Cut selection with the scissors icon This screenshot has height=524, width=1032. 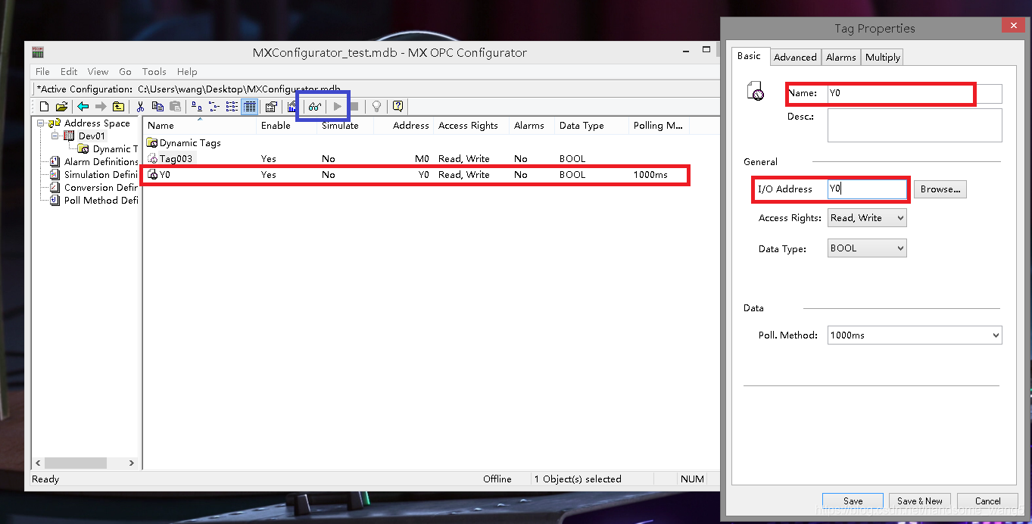(x=140, y=107)
